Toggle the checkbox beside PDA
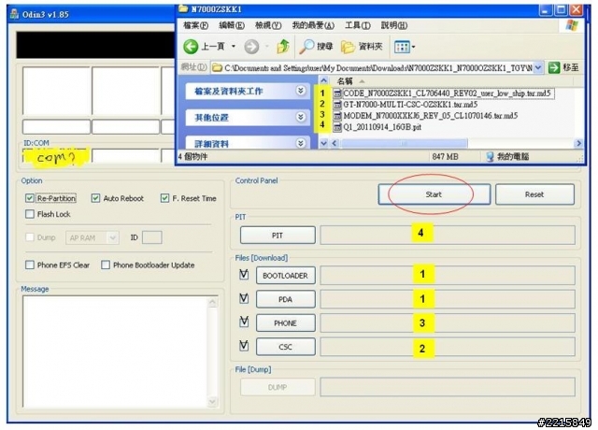Screen dimensions: 598x430 [244, 298]
